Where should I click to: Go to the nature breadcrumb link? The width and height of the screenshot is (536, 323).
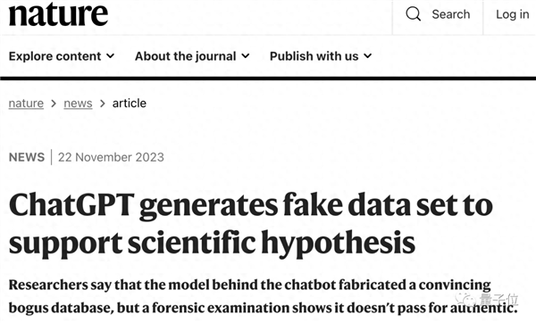(26, 104)
